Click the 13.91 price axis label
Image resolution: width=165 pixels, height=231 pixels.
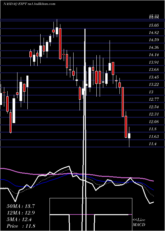tap(154, 62)
